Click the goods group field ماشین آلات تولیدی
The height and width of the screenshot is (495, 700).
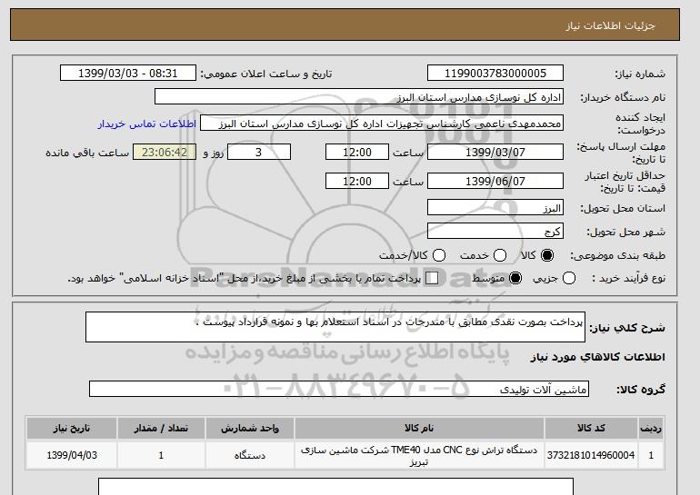pyautogui.click(x=339, y=389)
